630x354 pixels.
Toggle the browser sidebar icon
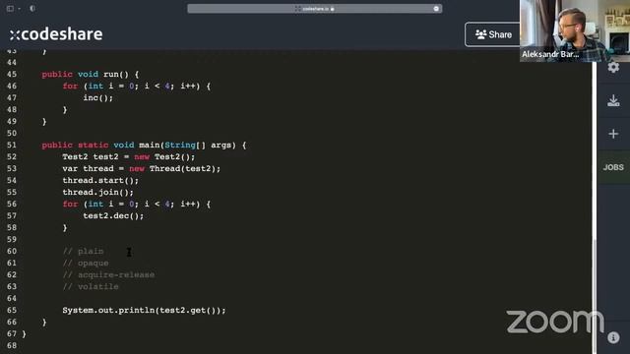[x=11, y=9]
